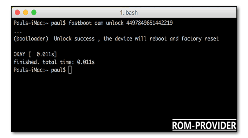This screenshot has width=248, height=138.
Task: Click the 'factory reset' words in output
Action: pyautogui.click(x=200, y=39)
